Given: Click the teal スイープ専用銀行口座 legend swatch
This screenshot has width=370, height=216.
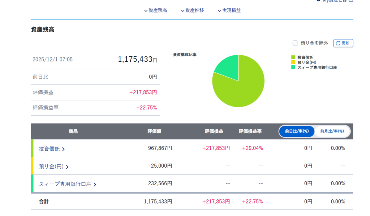Looking at the screenshot, I should (293, 68).
